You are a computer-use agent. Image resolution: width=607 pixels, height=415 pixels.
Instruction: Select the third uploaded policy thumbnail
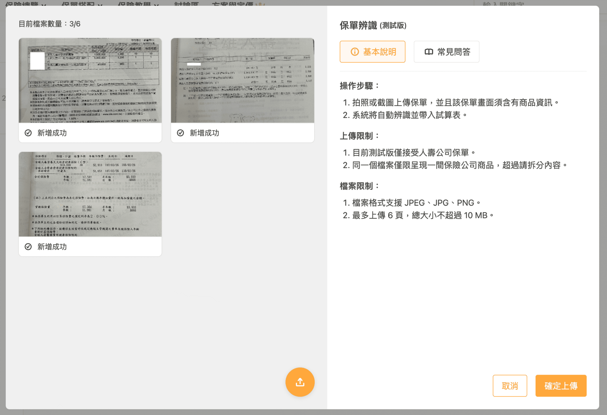click(90, 194)
